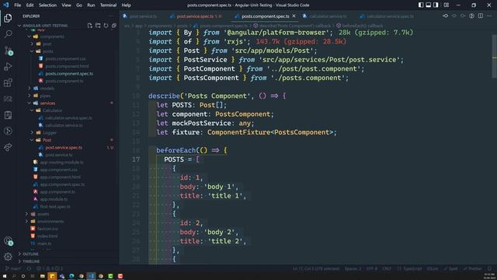Open the Explorer views ellipsis menu
The width and height of the screenshot is (497, 280).
click(x=110, y=16)
